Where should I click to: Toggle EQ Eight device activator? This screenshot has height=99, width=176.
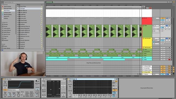68,79
